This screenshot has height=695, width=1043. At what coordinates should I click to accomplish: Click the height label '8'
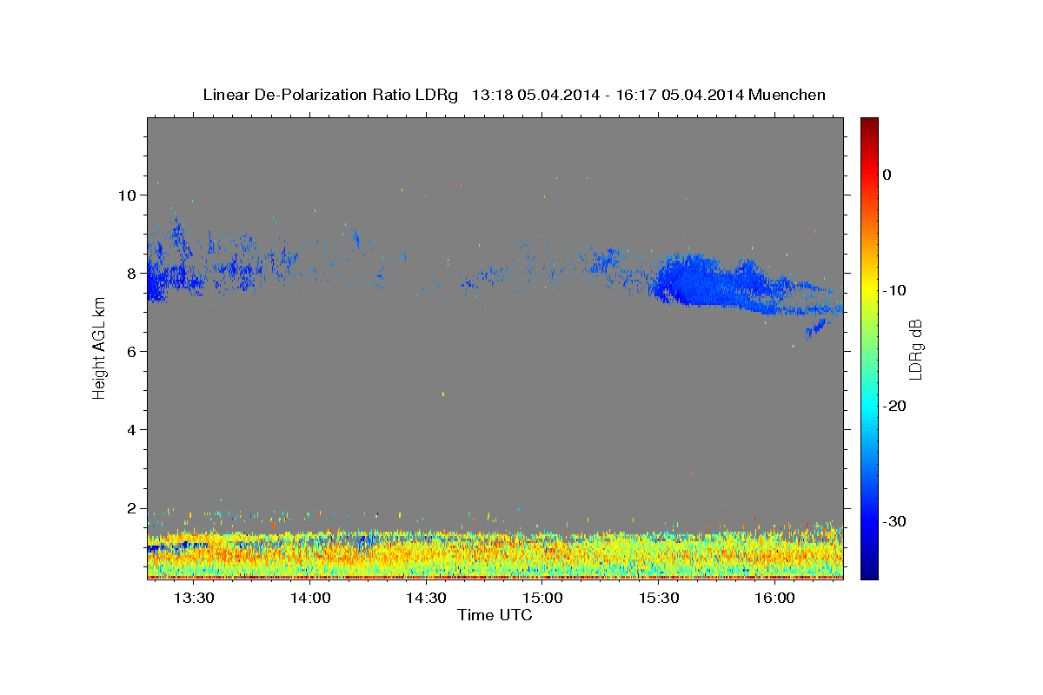click(131, 273)
